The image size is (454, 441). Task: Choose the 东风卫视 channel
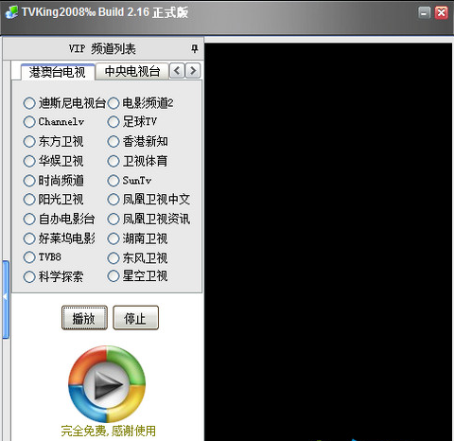pos(113,258)
